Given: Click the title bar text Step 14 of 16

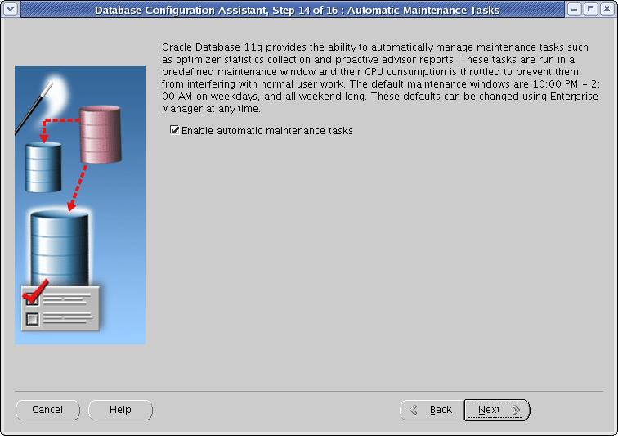Looking at the screenshot, I should pyautogui.click(x=305, y=10).
